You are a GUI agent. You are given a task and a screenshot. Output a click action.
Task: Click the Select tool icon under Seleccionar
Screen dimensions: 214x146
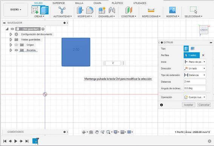[x=194, y=10]
